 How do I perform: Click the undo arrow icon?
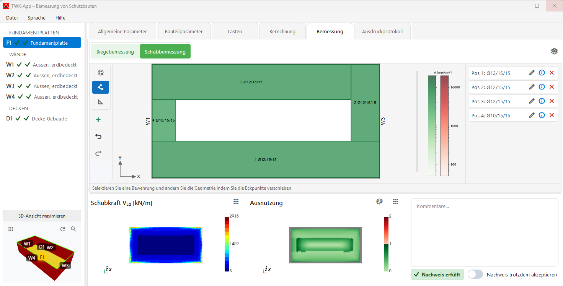click(98, 136)
